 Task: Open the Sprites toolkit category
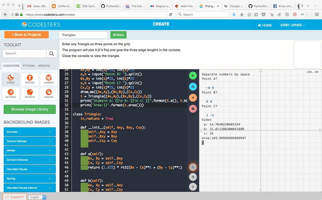[x=30, y=79]
